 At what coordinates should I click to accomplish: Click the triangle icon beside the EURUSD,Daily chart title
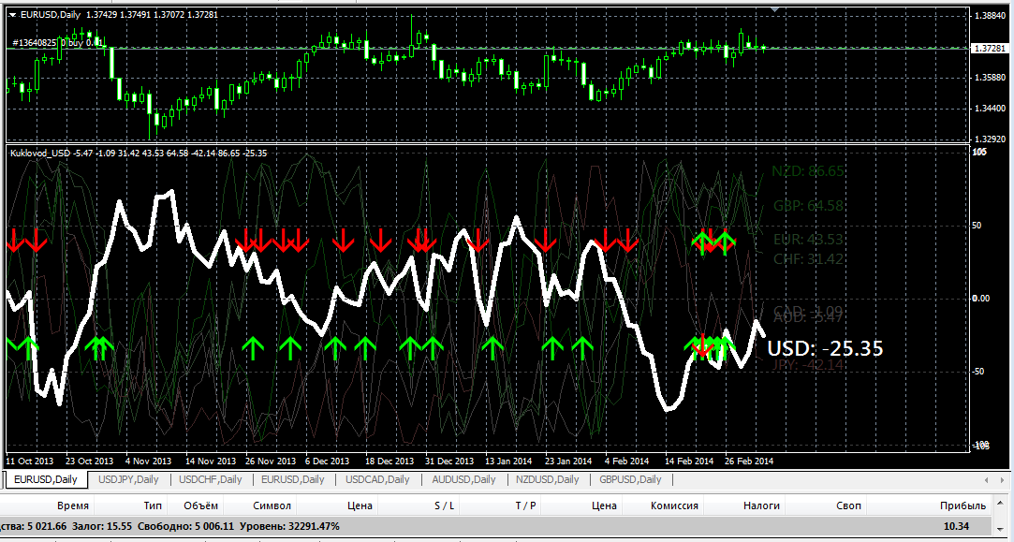tap(14, 14)
